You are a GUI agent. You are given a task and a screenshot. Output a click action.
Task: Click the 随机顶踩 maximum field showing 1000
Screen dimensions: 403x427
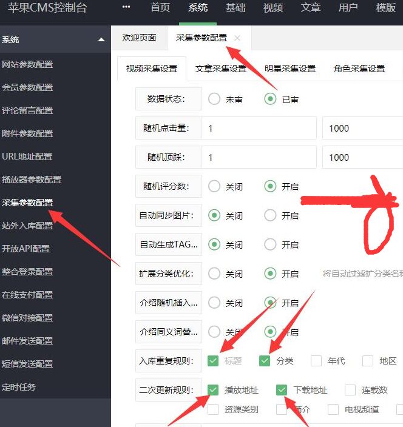point(363,157)
